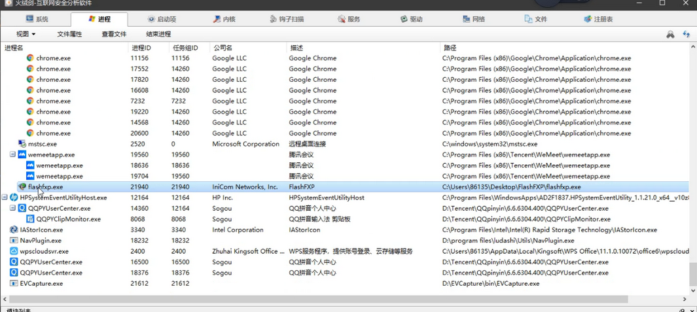Click the Chrome icon of process 19220
The width and height of the screenshot is (697, 312).
(x=30, y=112)
